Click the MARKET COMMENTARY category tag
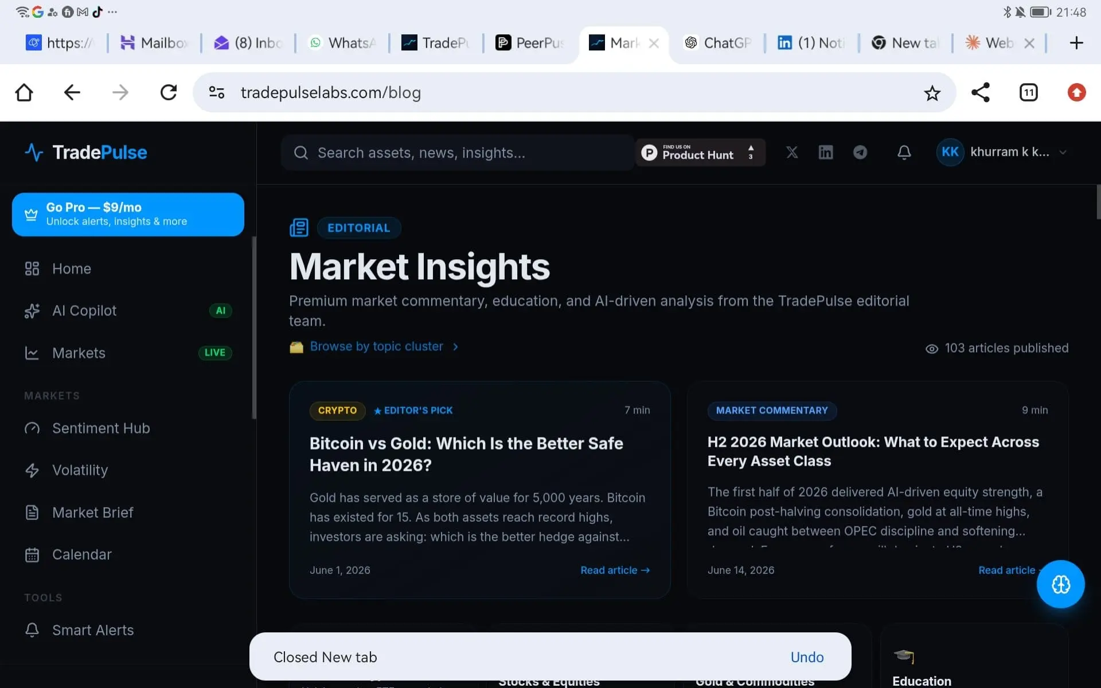Viewport: 1101px width, 688px height. pyautogui.click(x=772, y=411)
